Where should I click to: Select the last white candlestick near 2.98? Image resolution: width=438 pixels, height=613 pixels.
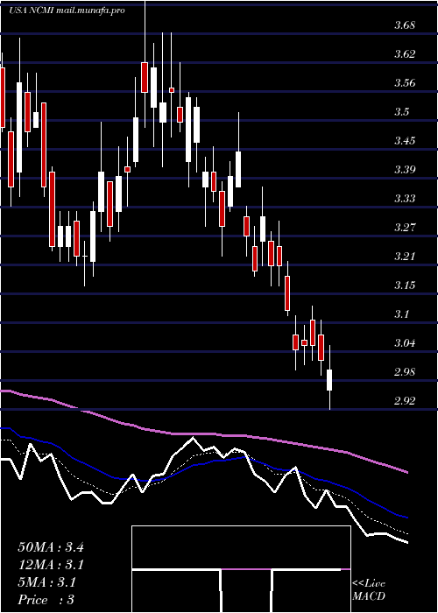[329, 379]
